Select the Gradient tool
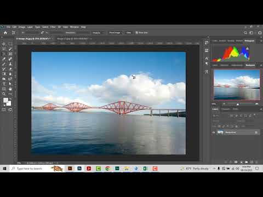The image size is (263, 197). [4, 74]
